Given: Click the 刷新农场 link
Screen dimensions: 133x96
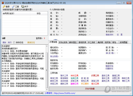Looking at the screenshot, I should click(109, 66).
